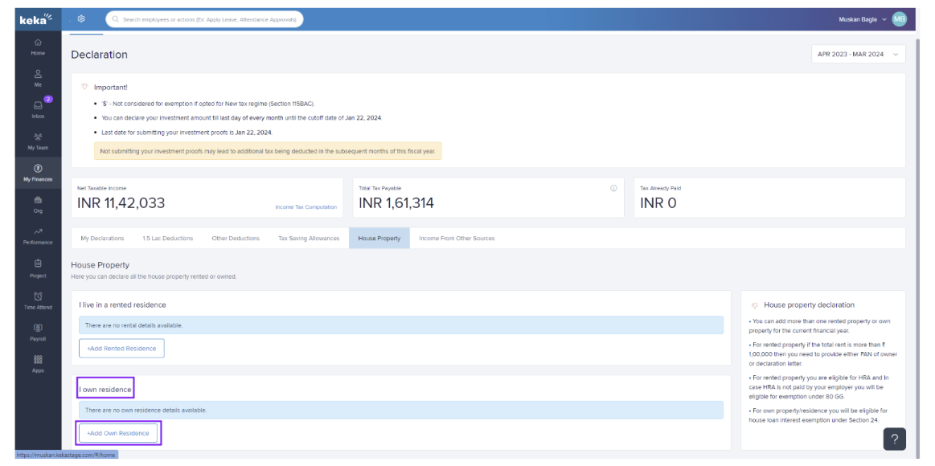Viewport: 935px width, 466px height.
Task: Switch to Tax Saving Allowances tab
Action: click(x=309, y=239)
